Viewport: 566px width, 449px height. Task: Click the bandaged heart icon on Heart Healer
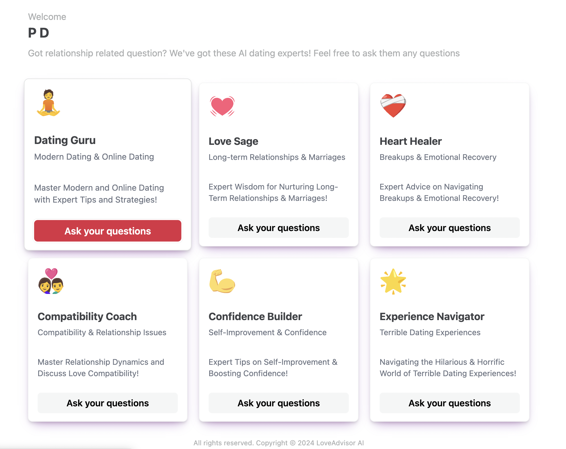(393, 106)
